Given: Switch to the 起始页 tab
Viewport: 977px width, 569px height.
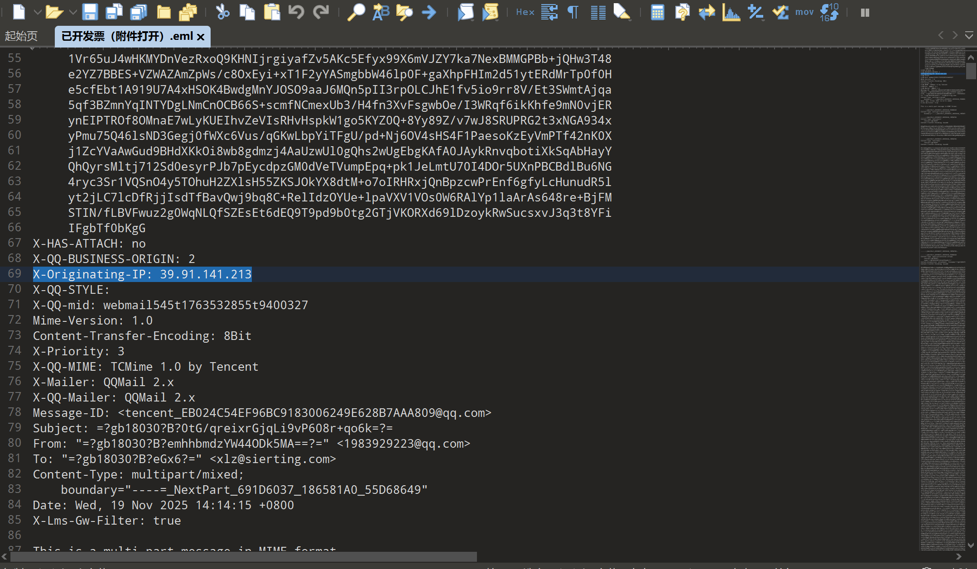Looking at the screenshot, I should click(x=21, y=36).
